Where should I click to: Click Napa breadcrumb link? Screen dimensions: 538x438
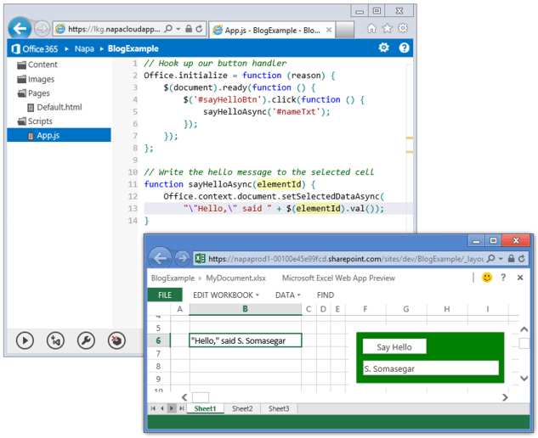84,48
